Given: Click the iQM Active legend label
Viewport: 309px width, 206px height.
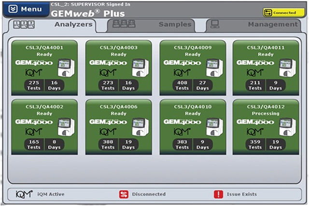Looking at the screenshot, I should pyautogui.click(x=51, y=194).
